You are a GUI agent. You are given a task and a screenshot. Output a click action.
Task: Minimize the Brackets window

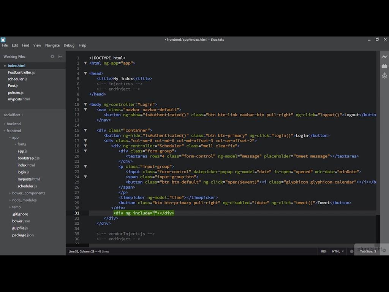(x=369, y=40)
